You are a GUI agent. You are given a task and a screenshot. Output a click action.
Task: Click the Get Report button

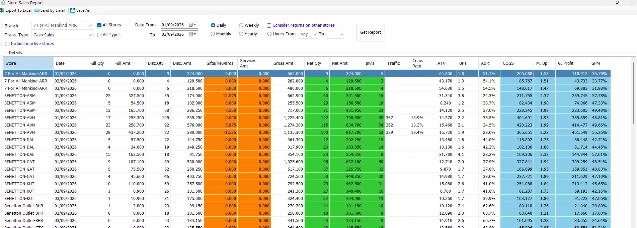coord(371,32)
